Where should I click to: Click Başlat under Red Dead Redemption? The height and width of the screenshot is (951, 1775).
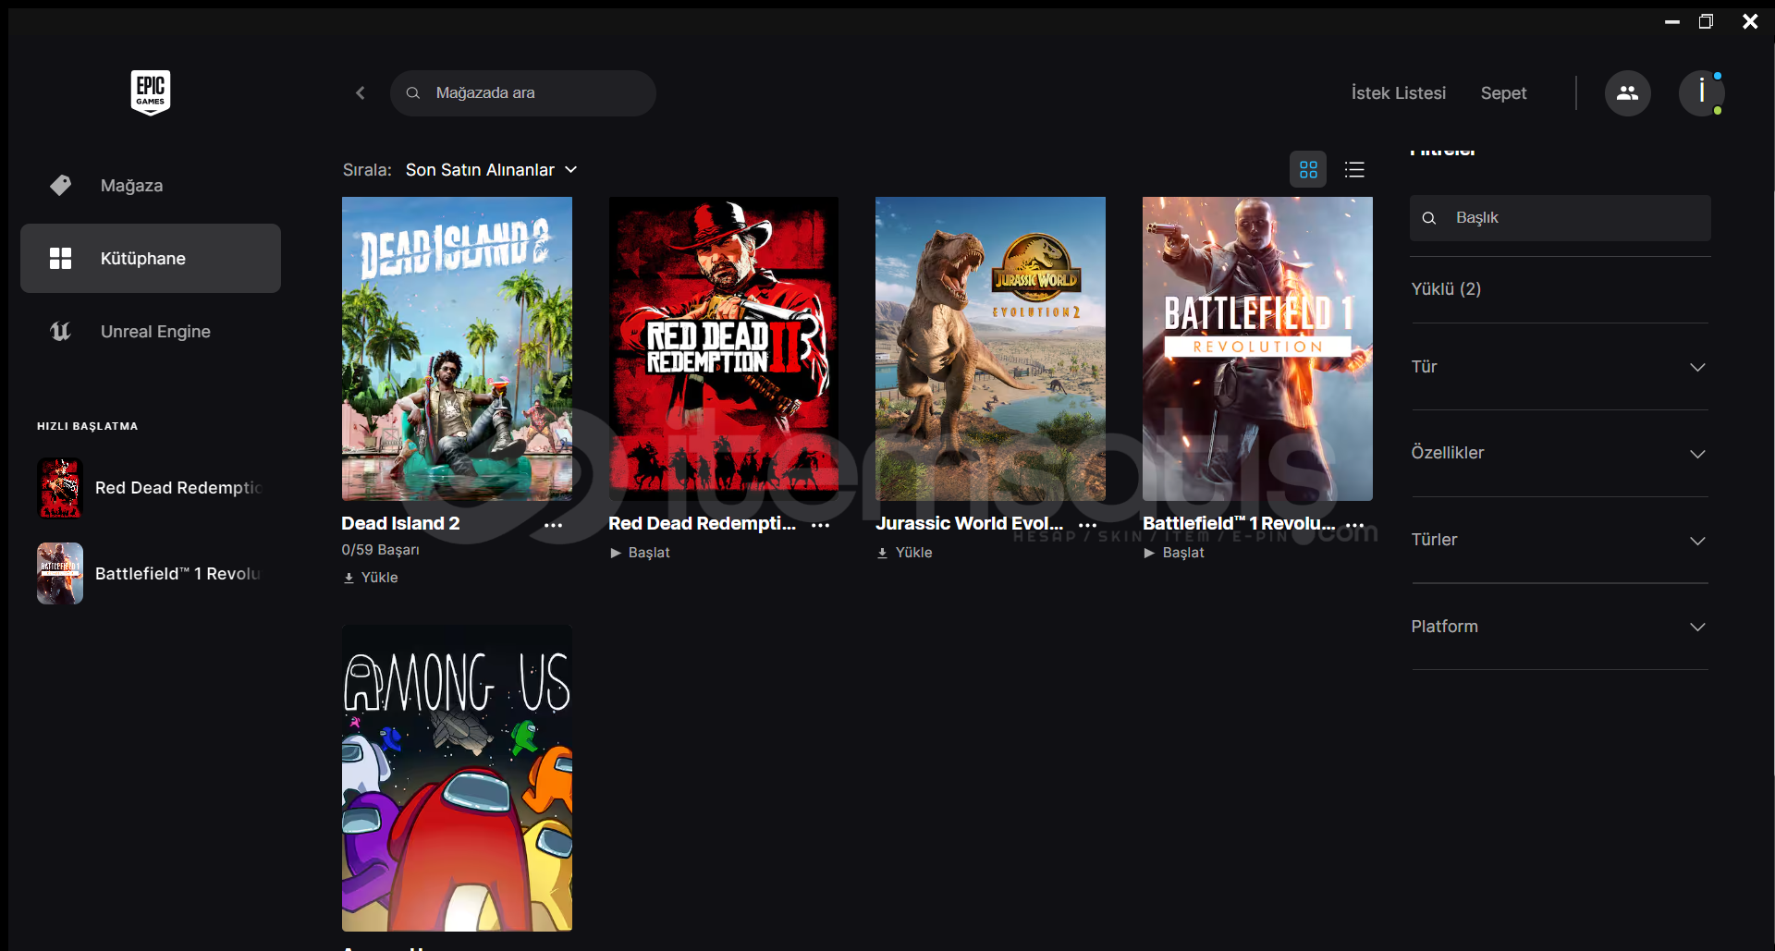click(640, 553)
